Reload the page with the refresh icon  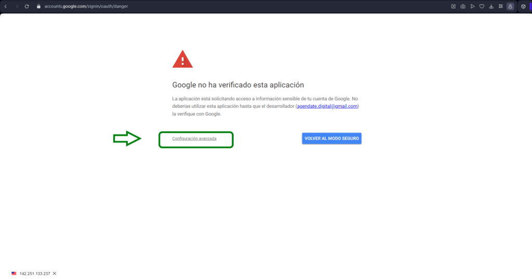26,6
